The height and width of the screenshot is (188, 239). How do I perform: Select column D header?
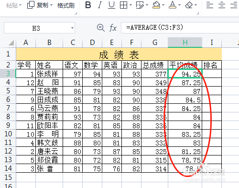pyautogui.click(x=92, y=43)
